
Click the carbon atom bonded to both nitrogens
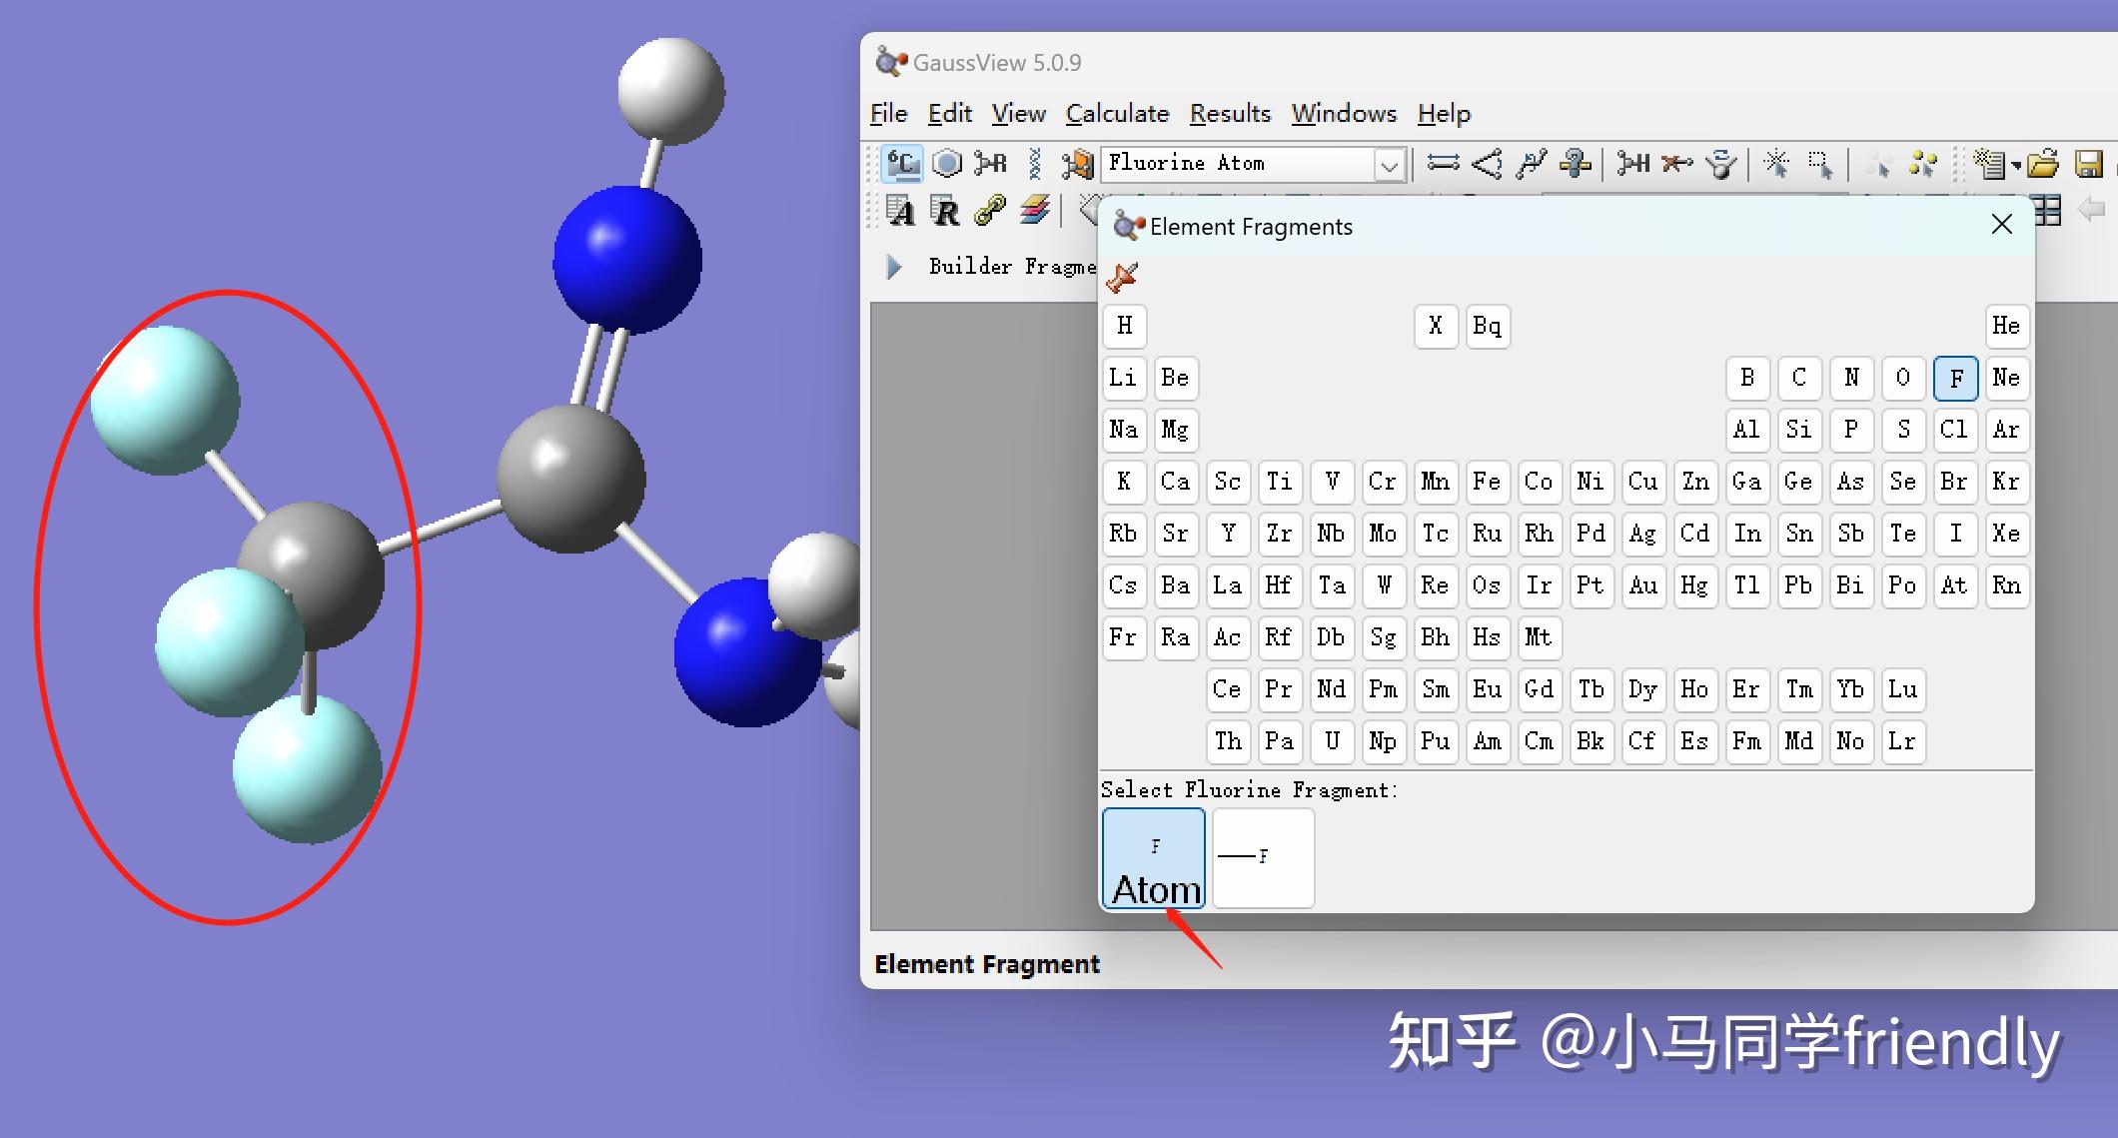point(570,479)
